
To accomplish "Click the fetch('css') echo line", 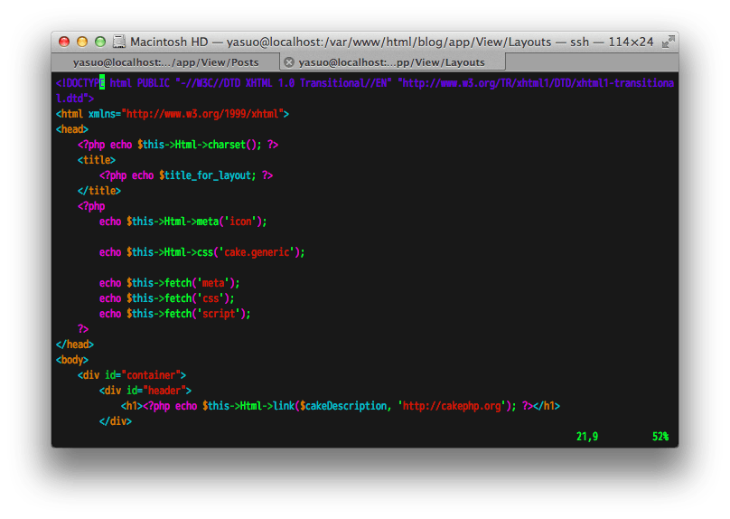I will pos(166,298).
